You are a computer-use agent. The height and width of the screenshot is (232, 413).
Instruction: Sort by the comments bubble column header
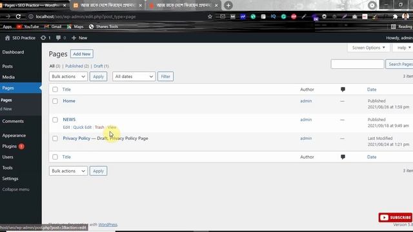tap(343, 90)
